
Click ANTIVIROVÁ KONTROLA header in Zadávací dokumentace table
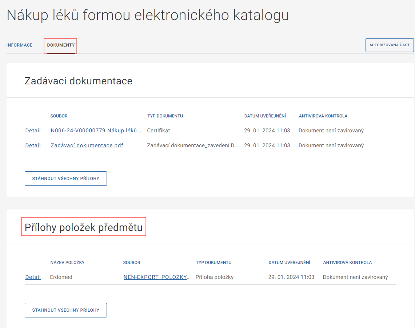(x=323, y=116)
